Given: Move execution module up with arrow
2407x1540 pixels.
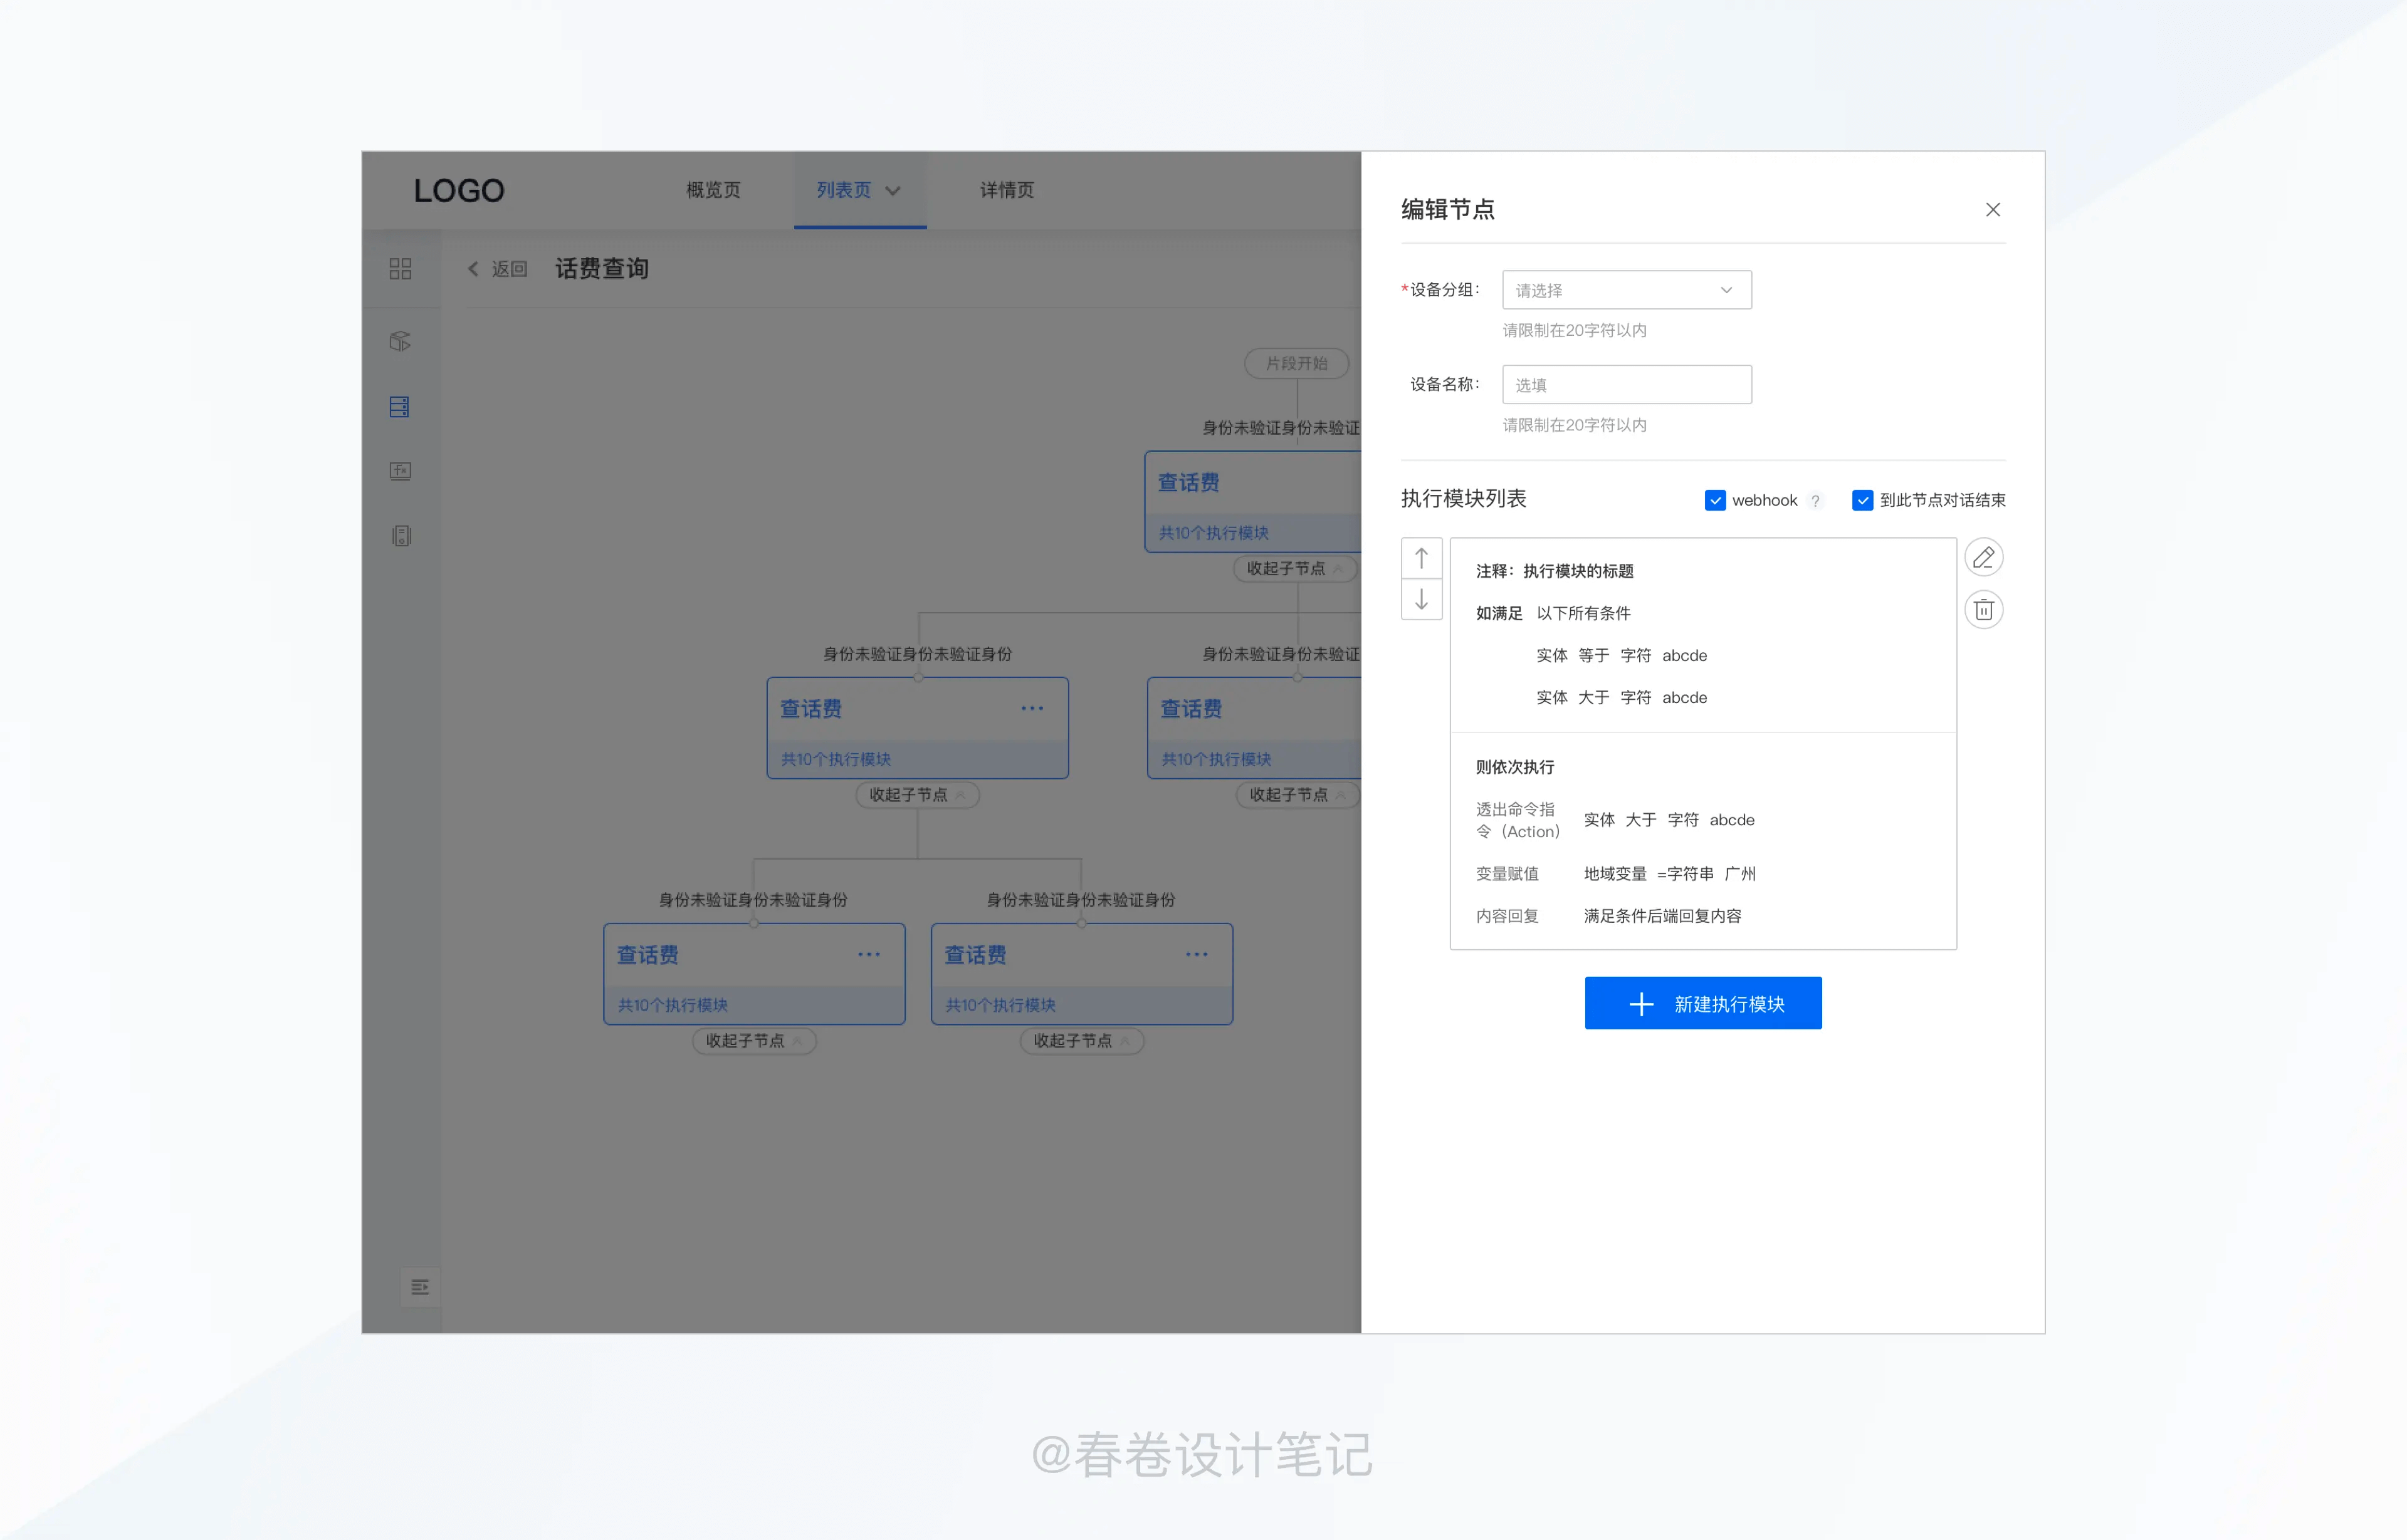Looking at the screenshot, I should point(1420,558).
